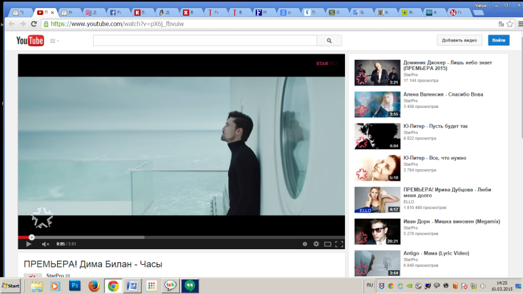Play the video with the play button

[29, 244]
